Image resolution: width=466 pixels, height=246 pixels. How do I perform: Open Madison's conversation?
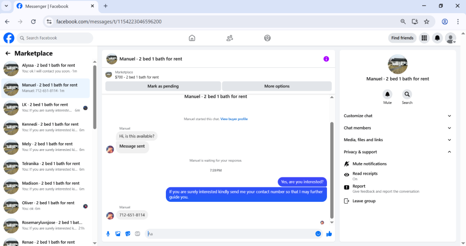click(46, 186)
